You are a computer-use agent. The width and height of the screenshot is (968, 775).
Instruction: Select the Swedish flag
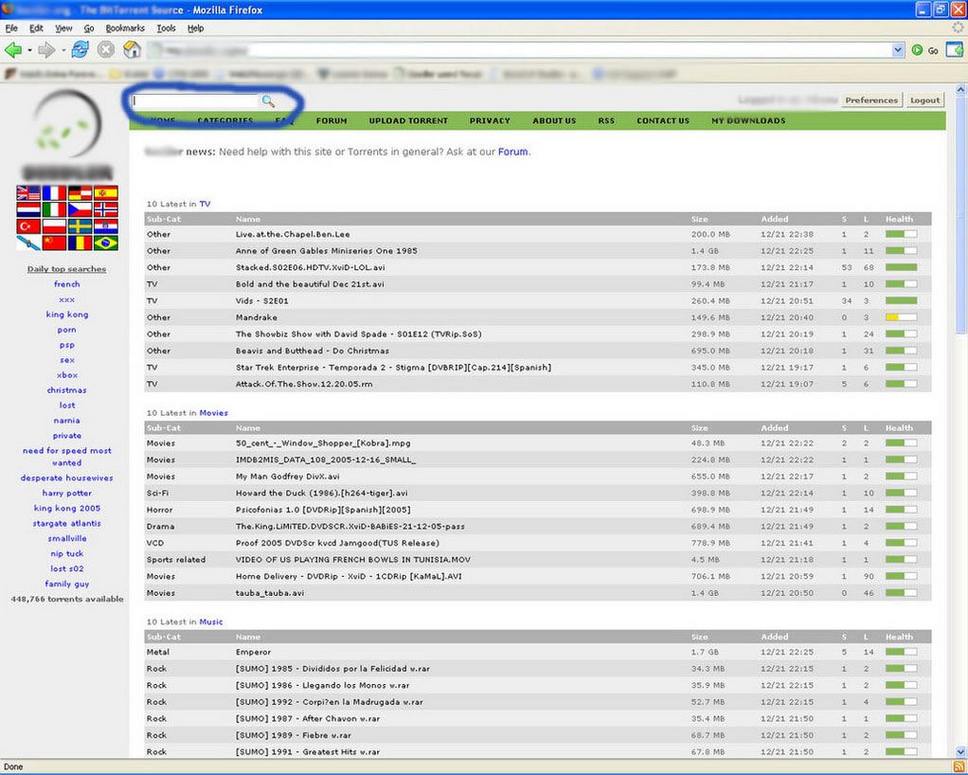pos(80,226)
